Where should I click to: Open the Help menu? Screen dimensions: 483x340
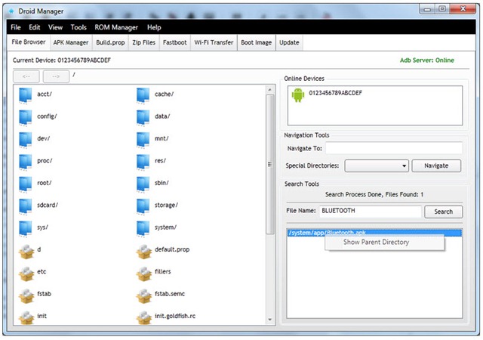point(154,27)
